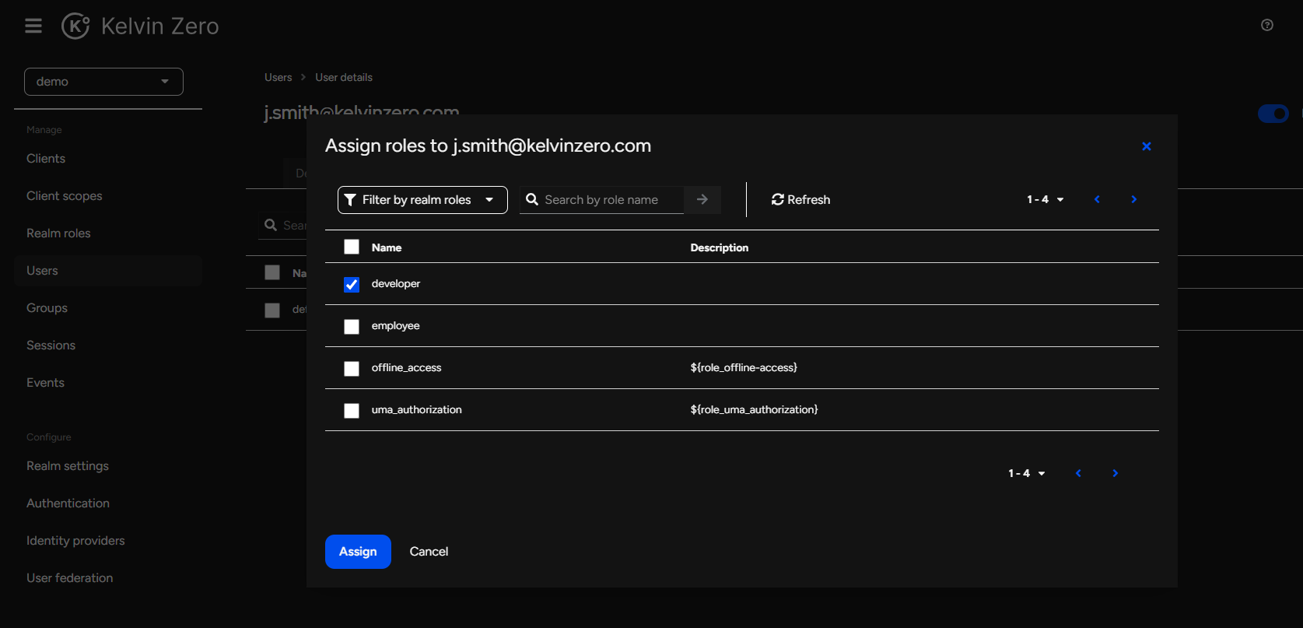Screen dimensions: 1303x628
Task: Click the Cancel button
Action: pyautogui.click(x=429, y=552)
